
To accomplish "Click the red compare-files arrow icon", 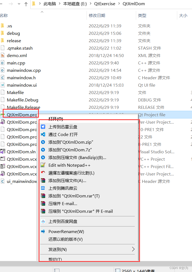I will pos(43,172).
